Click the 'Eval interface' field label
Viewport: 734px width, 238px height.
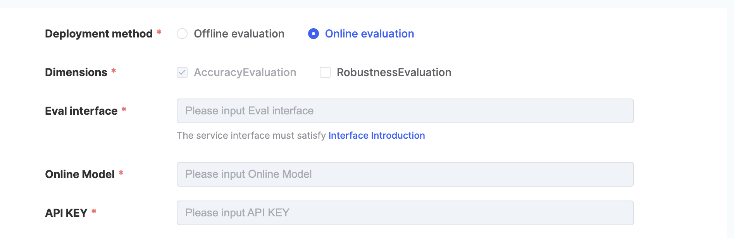pyautogui.click(x=81, y=111)
